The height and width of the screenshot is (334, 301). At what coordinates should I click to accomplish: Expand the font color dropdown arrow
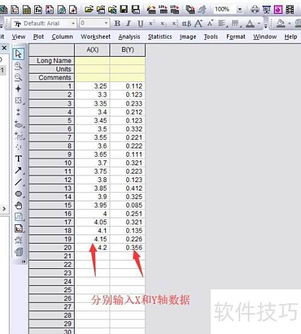tap(259, 24)
